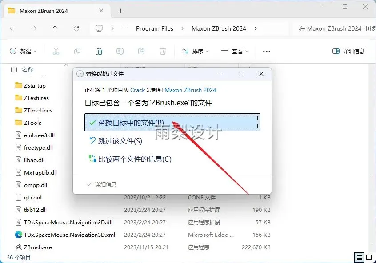Click the This PC monitor icon
The image size is (376, 263).
[x=99, y=28]
